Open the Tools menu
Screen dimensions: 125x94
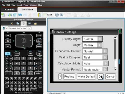click(26, 5)
